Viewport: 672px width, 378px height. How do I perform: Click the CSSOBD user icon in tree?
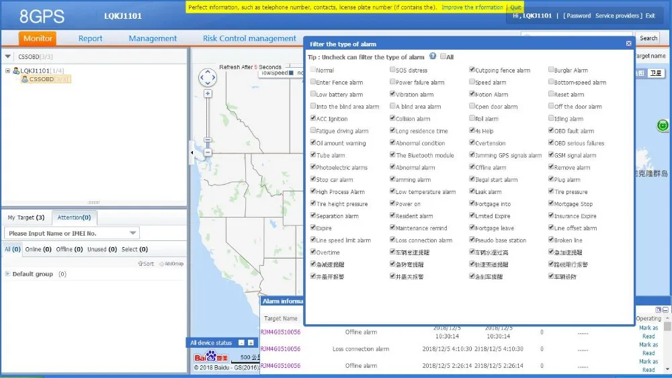click(x=25, y=79)
